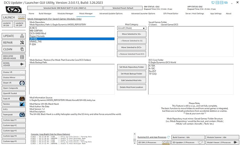Image resolution: width=240 pixels, height=145 pixels.
Task: Open the Mod Category dropdown
Action: [x=131, y=28]
